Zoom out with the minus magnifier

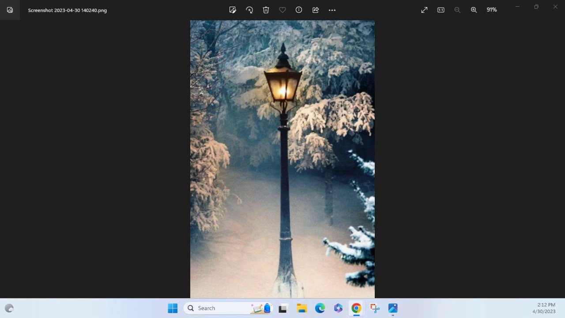coord(457,10)
